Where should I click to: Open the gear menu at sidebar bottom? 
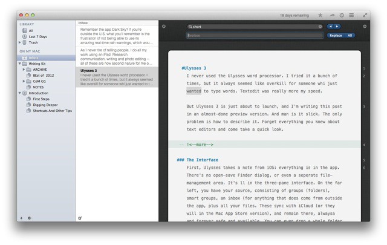(30, 218)
